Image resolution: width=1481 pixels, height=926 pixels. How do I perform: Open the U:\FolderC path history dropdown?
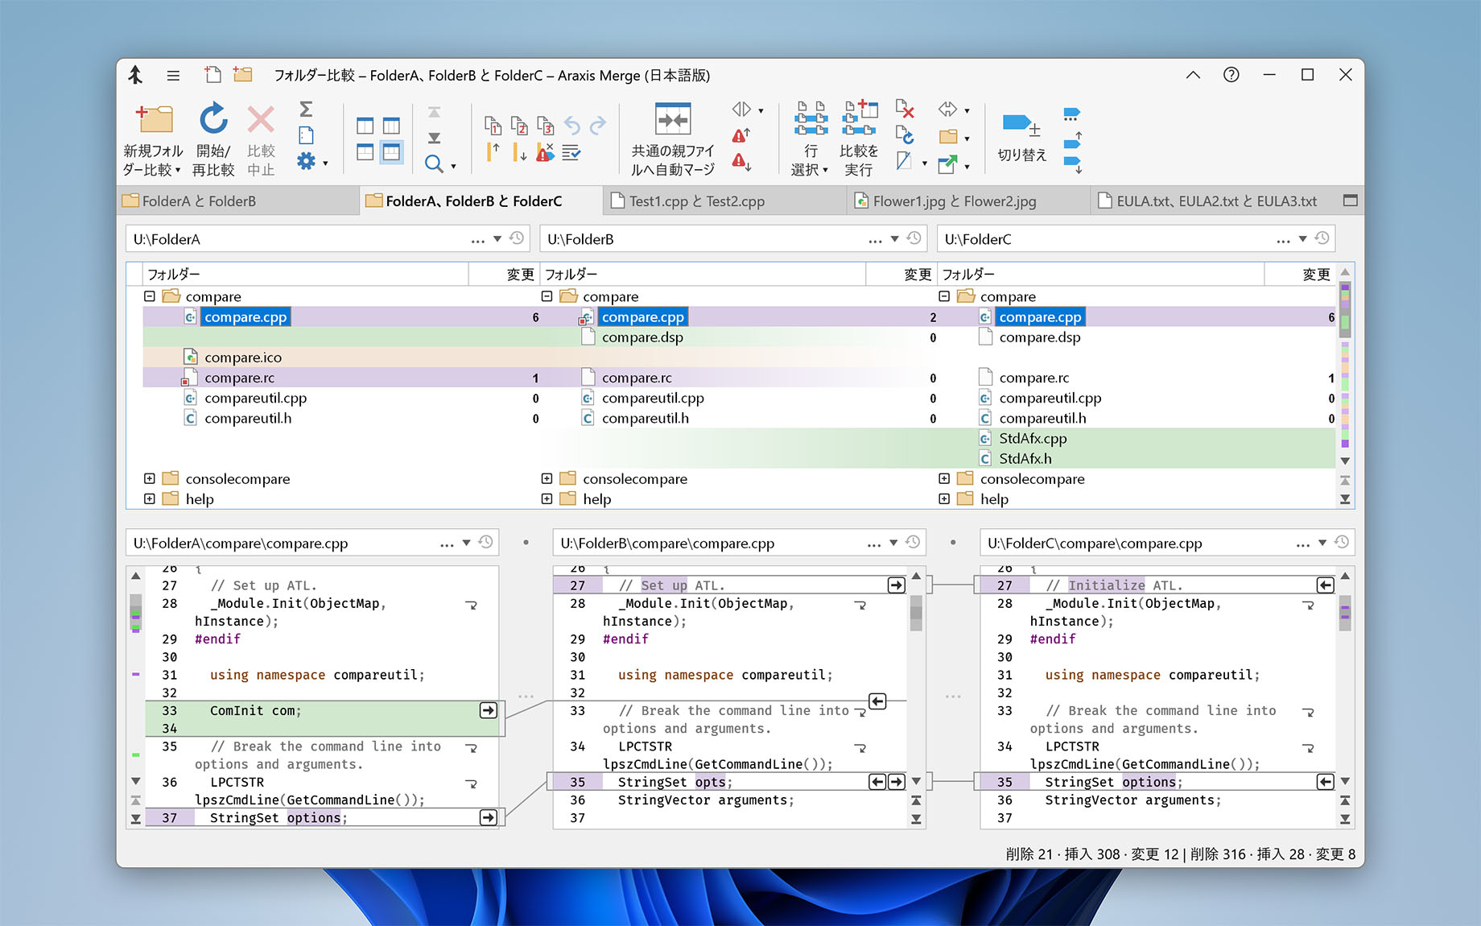tap(1302, 239)
